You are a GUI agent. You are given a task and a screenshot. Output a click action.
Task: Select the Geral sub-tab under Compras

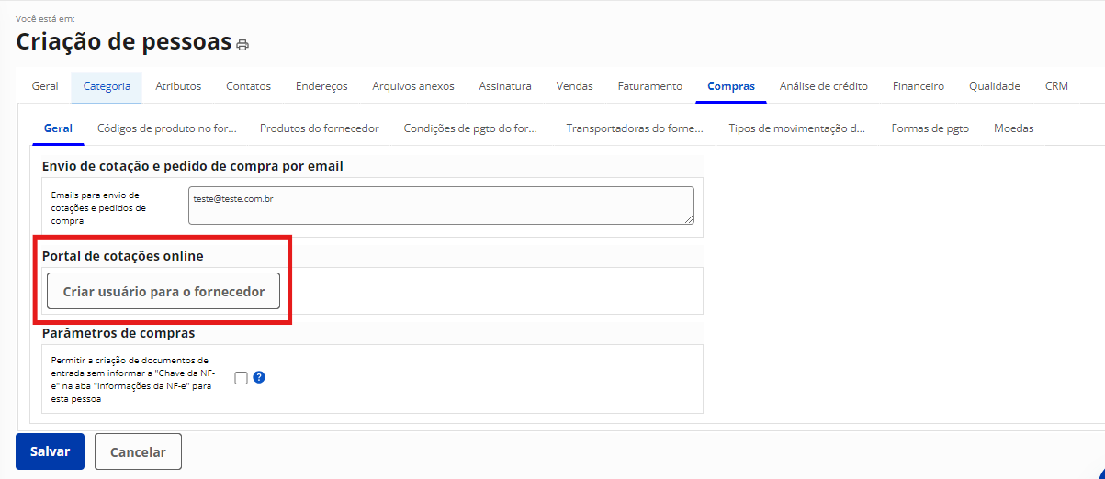(x=58, y=128)
